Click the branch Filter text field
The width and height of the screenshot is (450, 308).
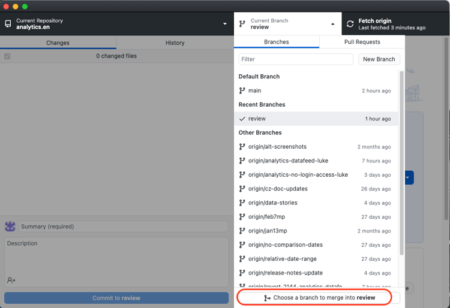point(296,59)
